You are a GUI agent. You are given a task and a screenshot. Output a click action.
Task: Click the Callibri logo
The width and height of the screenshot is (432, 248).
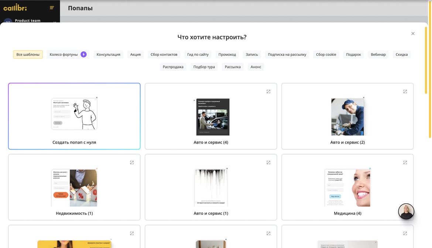click(x=15, y=8)
